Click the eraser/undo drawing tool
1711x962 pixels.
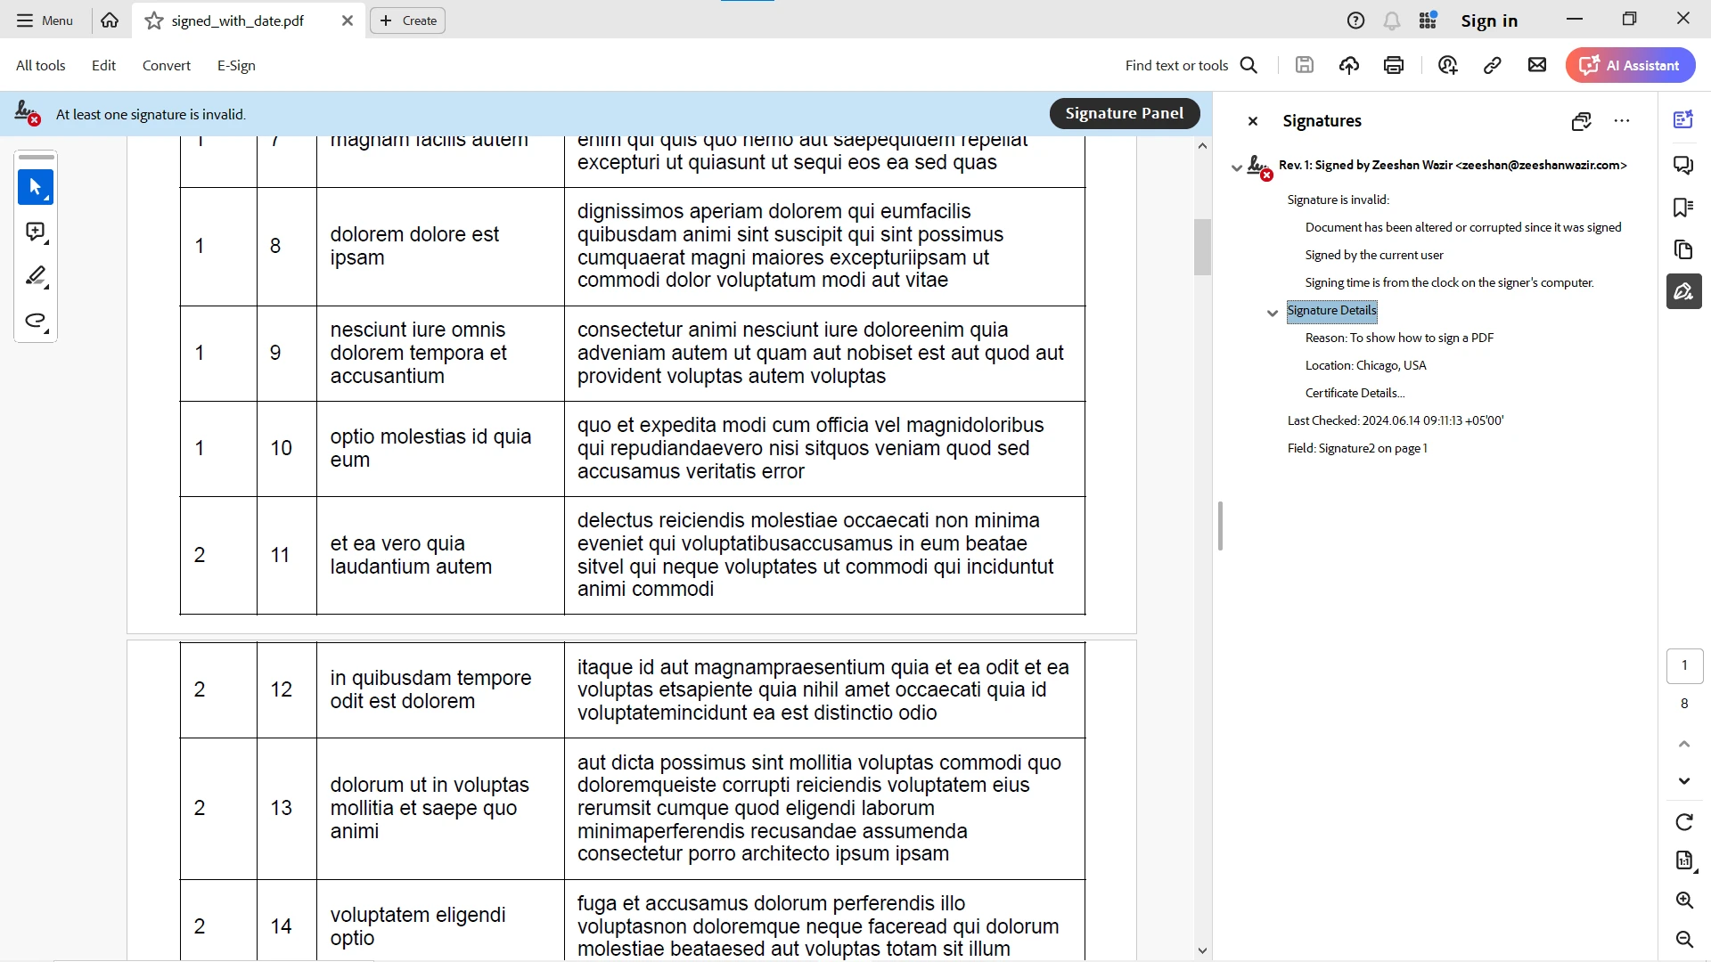[x=36, y=321]
